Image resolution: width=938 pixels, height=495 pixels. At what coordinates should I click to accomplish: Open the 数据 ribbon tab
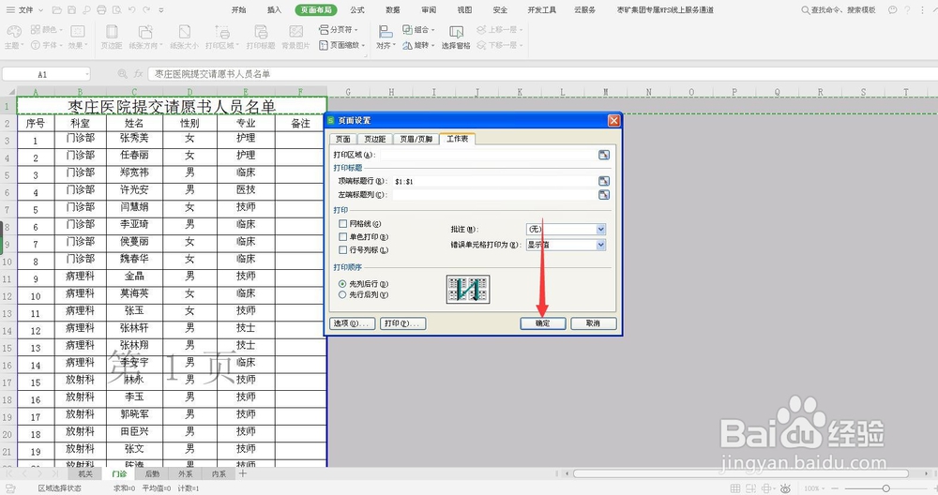pos(392,10)
